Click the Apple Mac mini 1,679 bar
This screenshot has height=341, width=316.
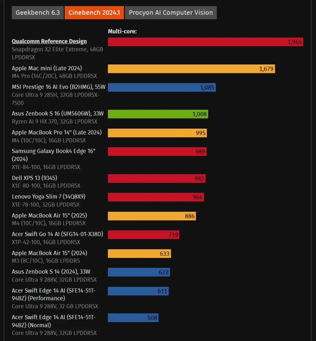191,69
